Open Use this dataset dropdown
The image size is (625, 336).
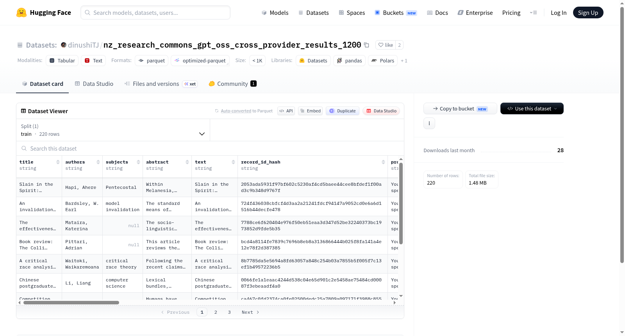tap(532, 108)
